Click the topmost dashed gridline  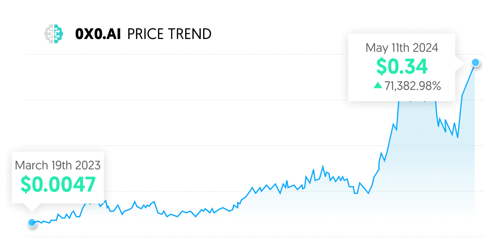183,55
